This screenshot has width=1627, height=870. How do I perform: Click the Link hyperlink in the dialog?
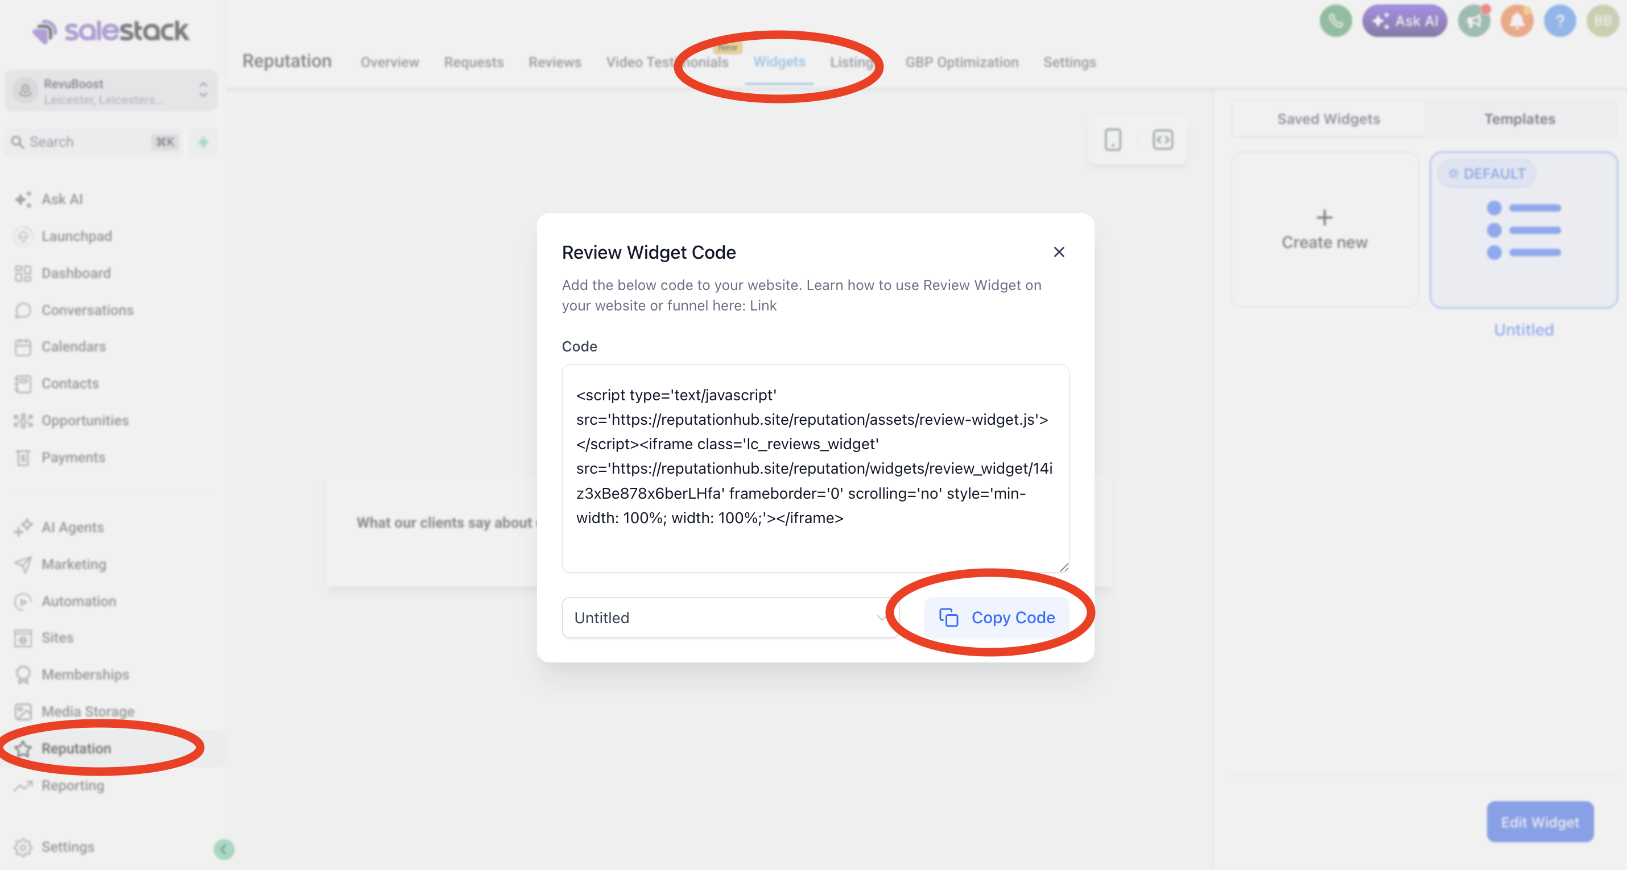[x=763, y=305]
